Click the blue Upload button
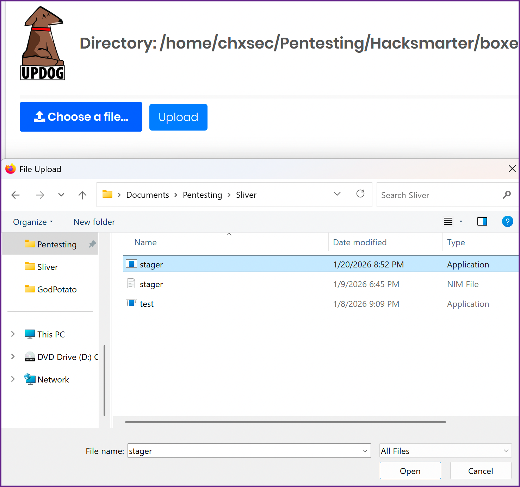Viewport: 520px width, 487px height. point(178,117)
